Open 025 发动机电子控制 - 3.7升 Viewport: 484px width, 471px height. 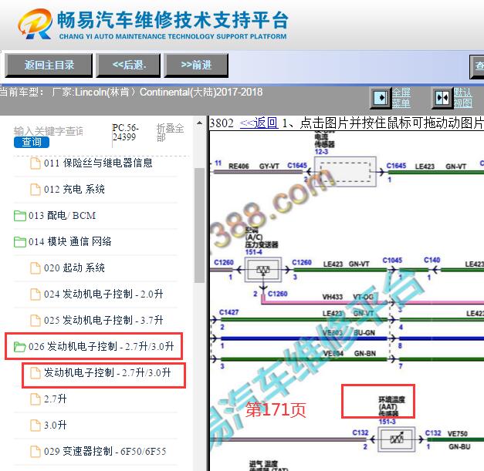click(103, 320)
